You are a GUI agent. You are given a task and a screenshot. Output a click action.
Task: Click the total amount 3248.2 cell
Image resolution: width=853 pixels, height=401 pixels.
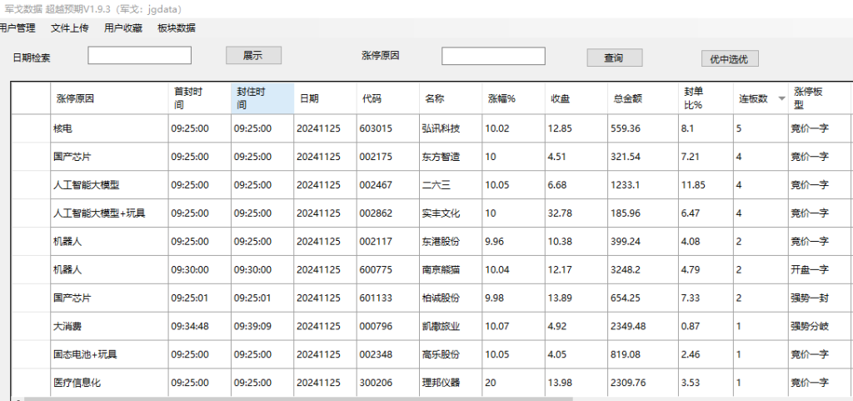643,270
